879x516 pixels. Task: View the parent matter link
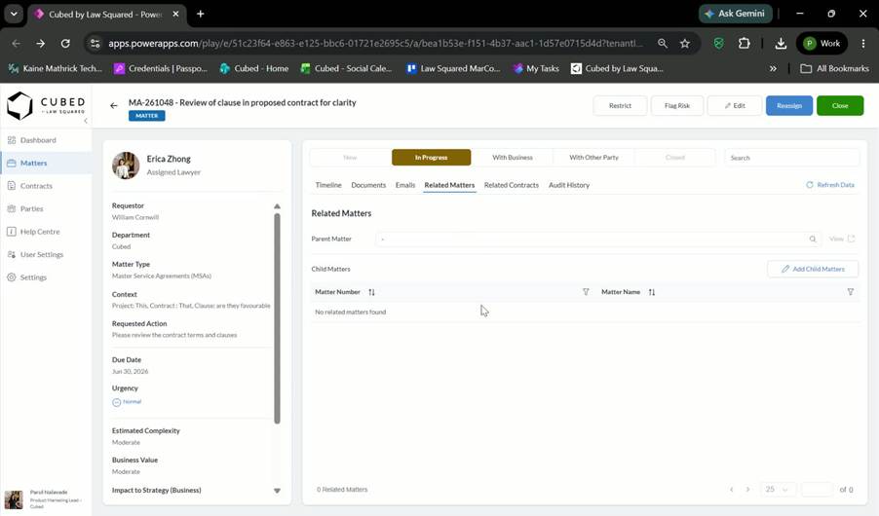pyautogui.click(x=842, y=239)
